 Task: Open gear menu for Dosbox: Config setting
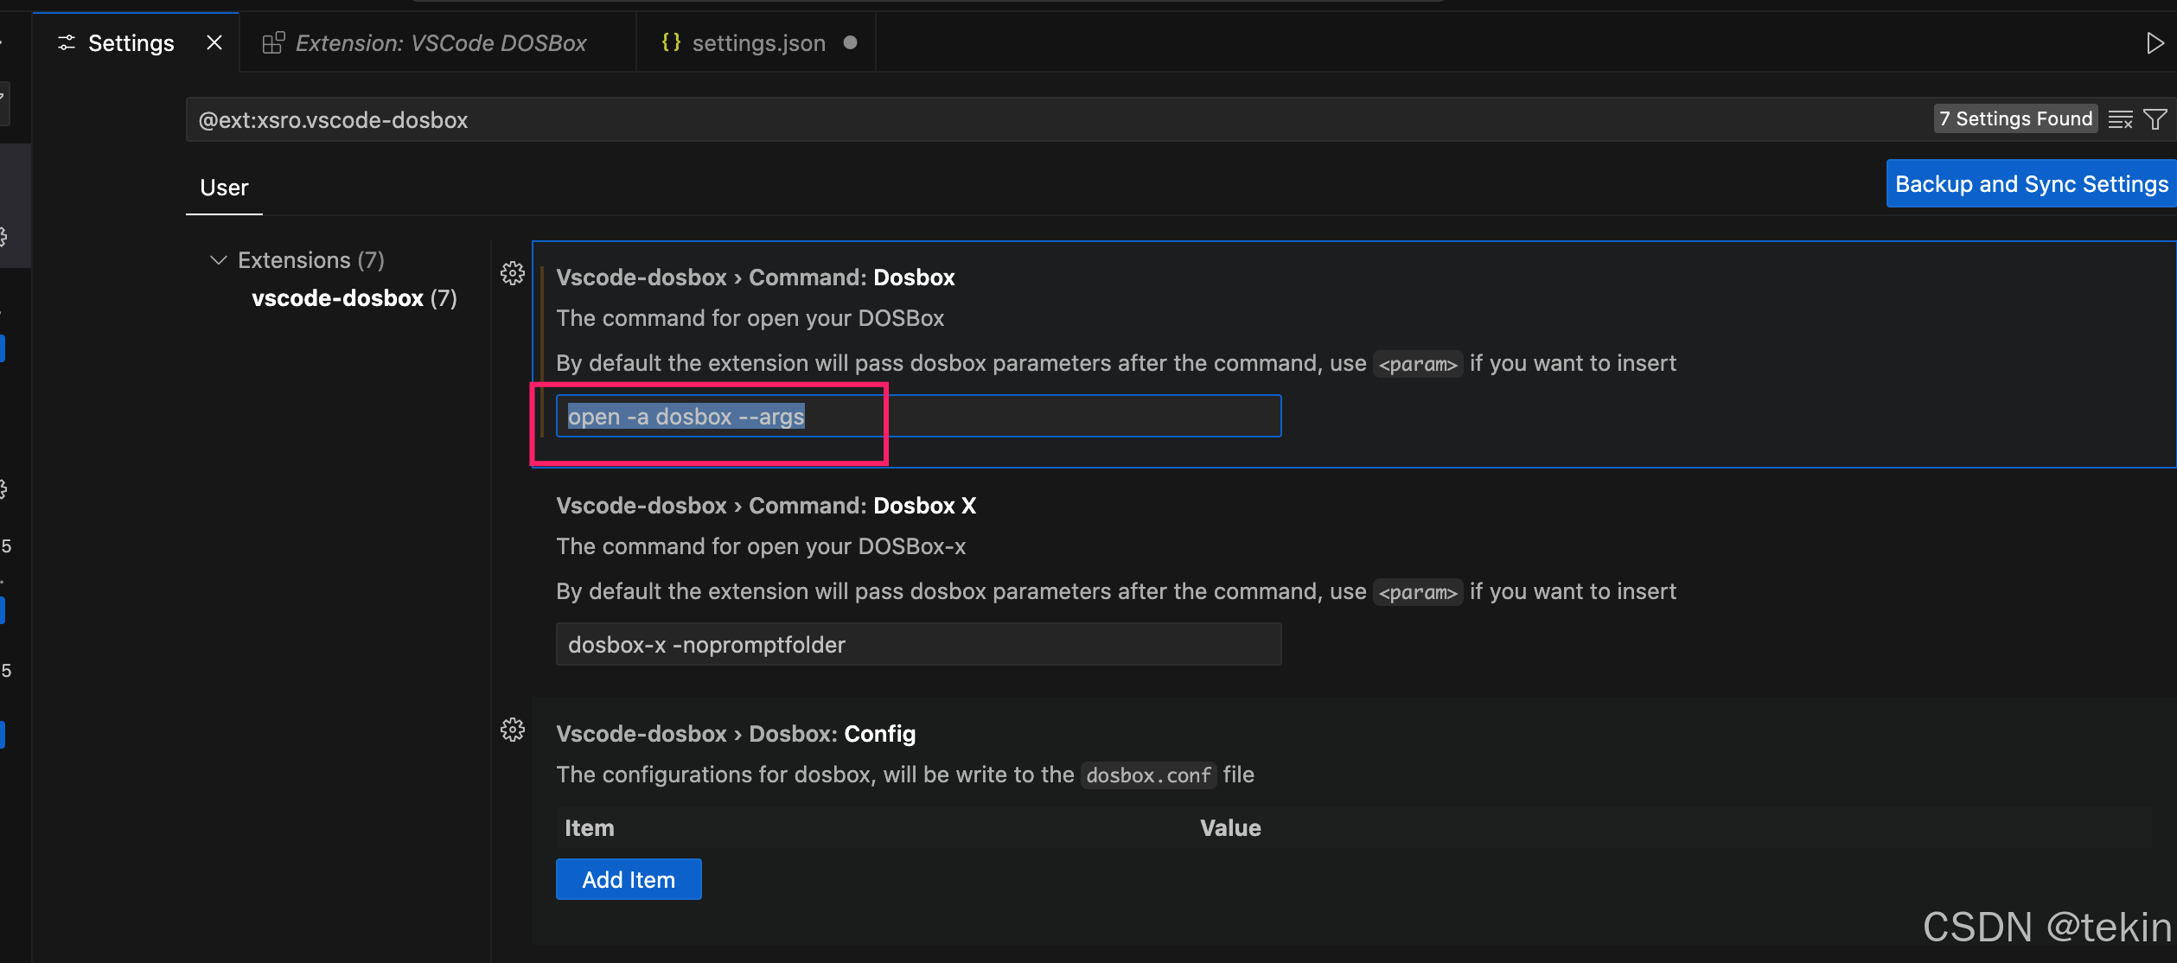pyautogui.click(x=513, y=730)
